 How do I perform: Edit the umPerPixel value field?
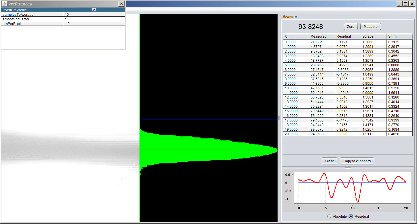pyautogui.click(x=94, y=24)
